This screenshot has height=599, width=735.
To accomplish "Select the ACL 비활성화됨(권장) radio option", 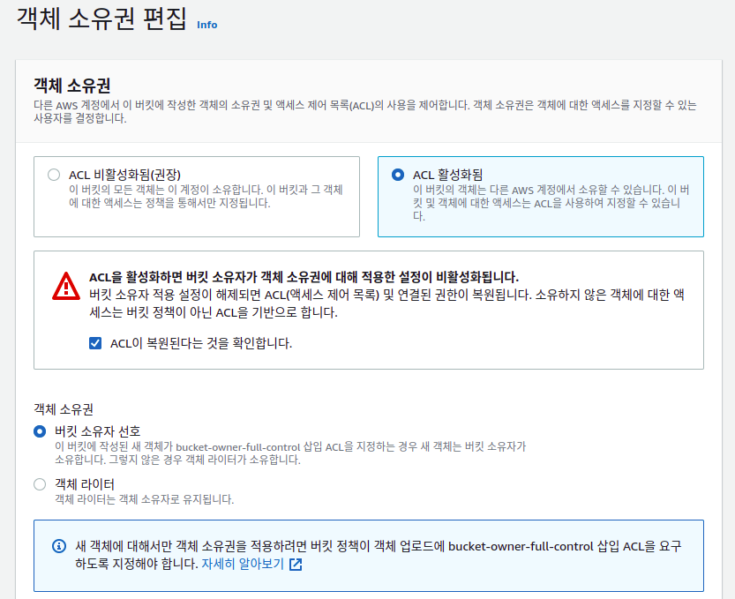I will click(x=54, y=175).
